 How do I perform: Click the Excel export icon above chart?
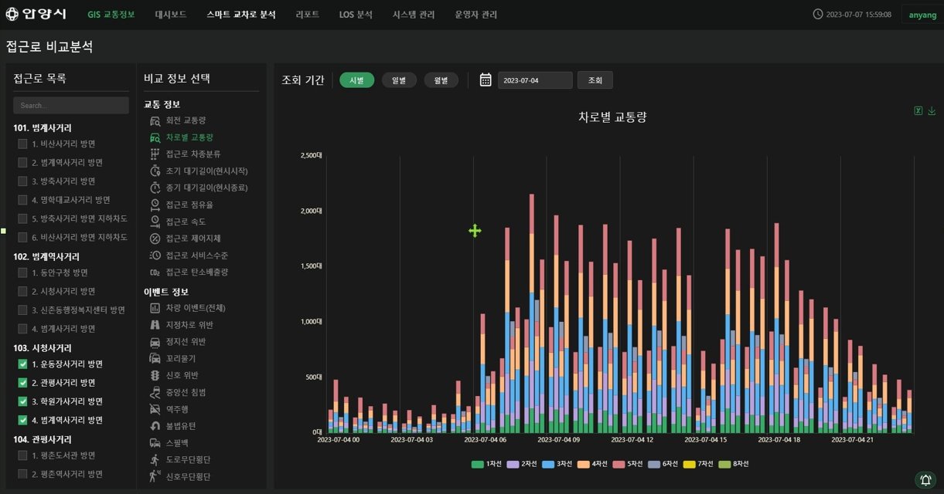tap(918, 111)
